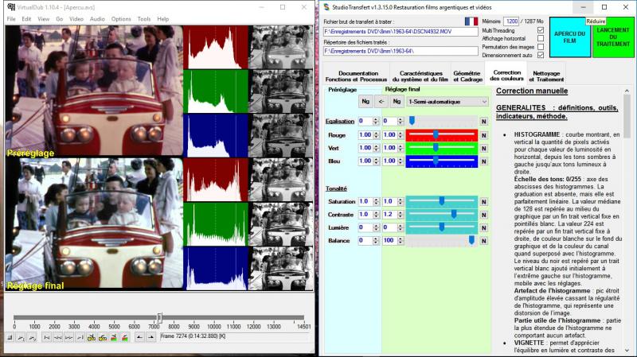Click the N reset icon for Vert
This screenshot has height=357, width=637.
click(x=484, y=148)
